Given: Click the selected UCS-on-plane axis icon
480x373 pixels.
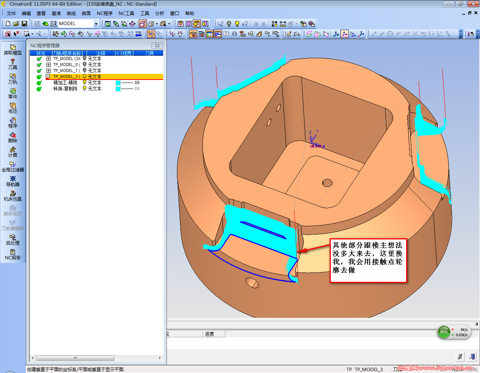Looking at the screenshot, I should [x=345, y=34].
